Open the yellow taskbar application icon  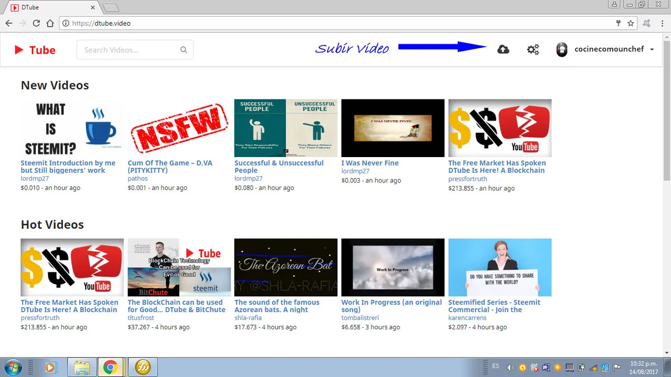(143, 368)
